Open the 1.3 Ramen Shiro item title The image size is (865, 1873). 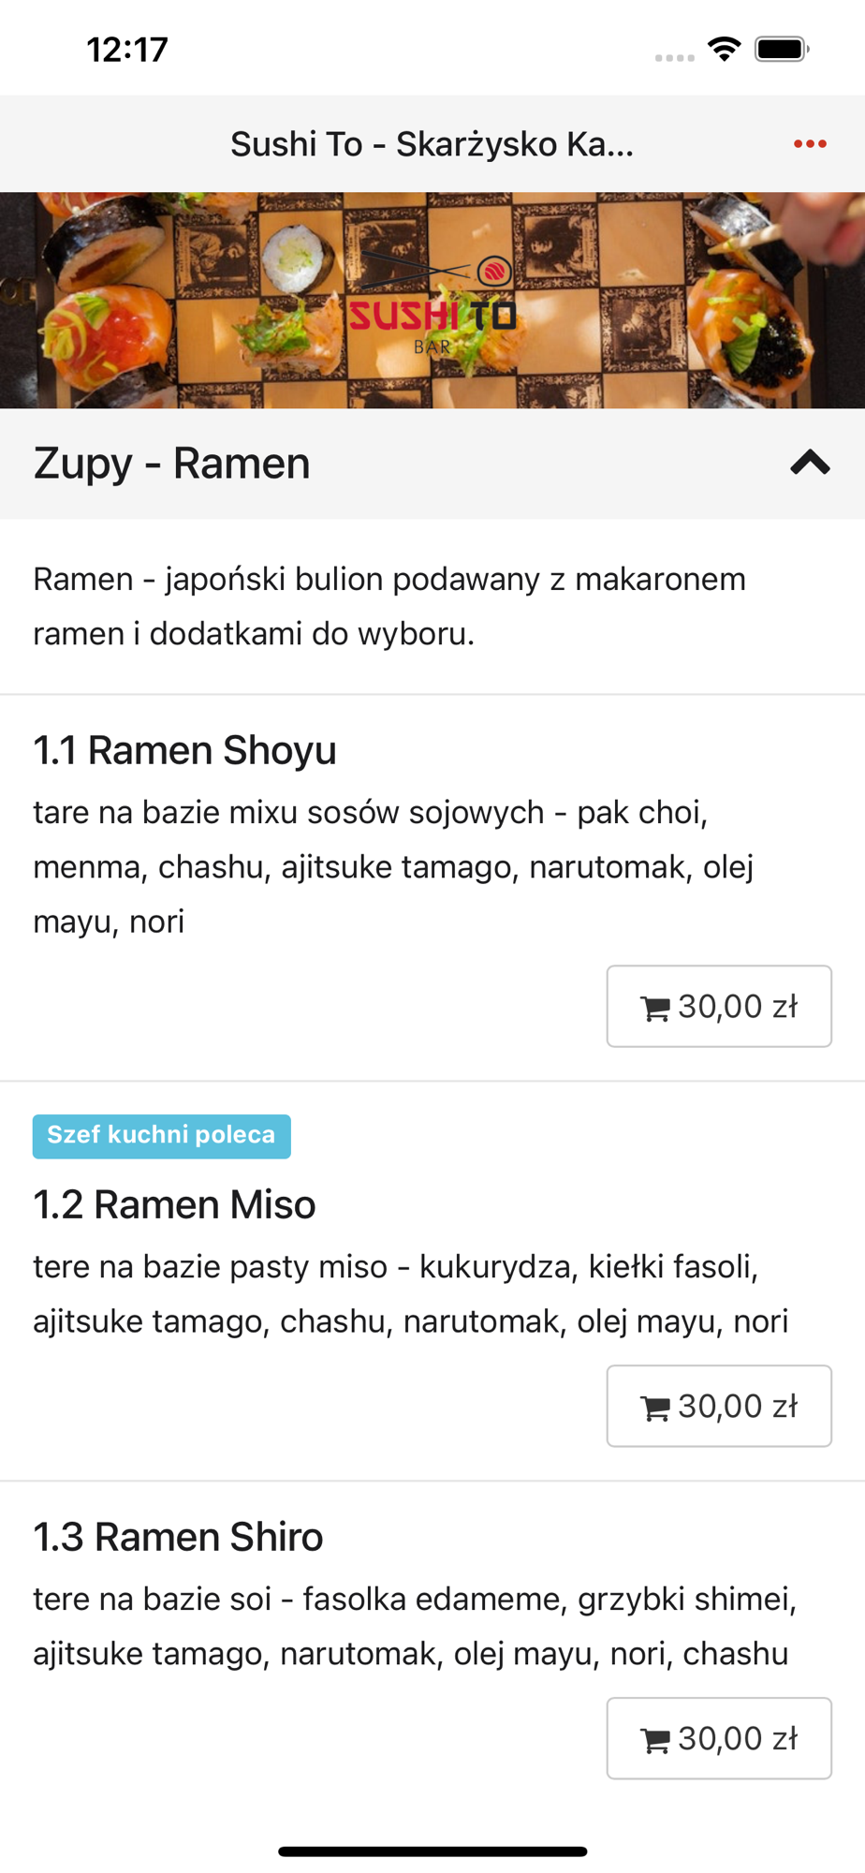pos(178,1537)
